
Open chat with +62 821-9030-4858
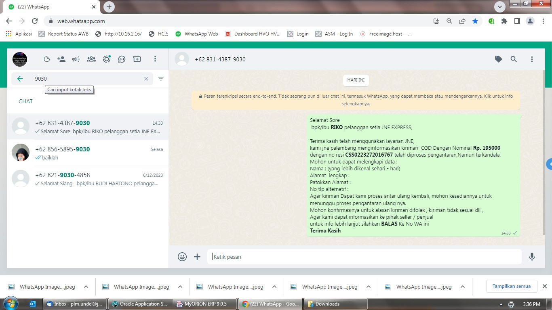(x=88, y=179)
